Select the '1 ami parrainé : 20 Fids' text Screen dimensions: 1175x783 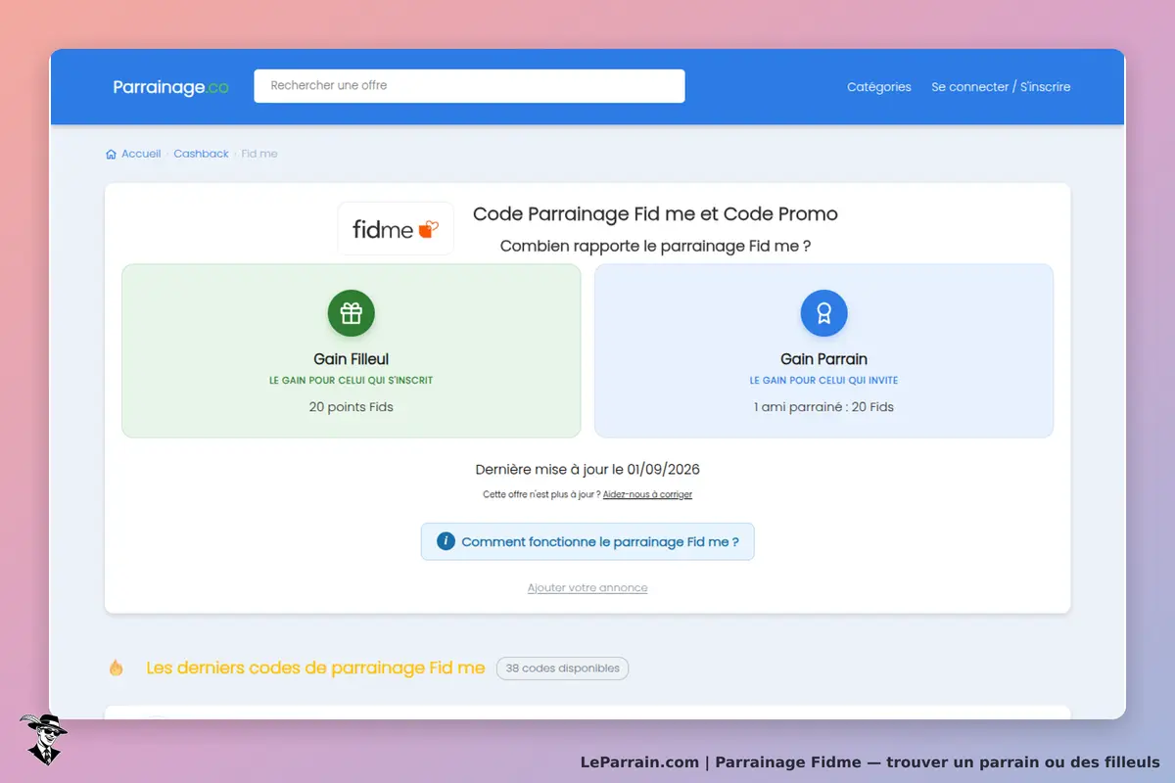coord(823,406)
